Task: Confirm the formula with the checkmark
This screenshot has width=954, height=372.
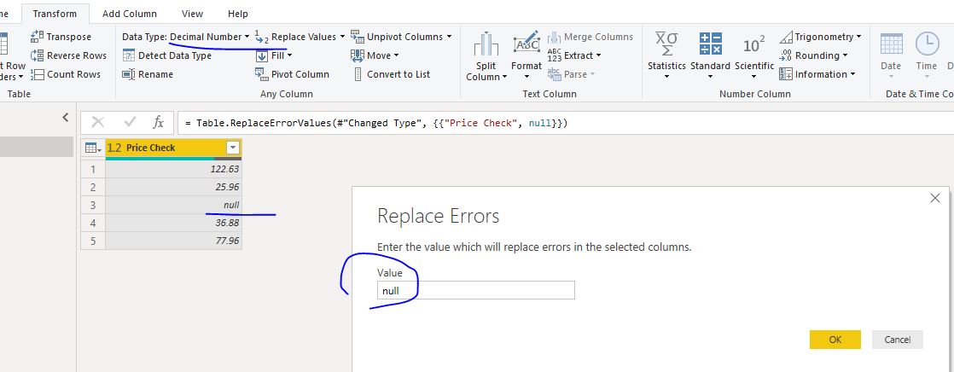Action: tap(130, 122)
